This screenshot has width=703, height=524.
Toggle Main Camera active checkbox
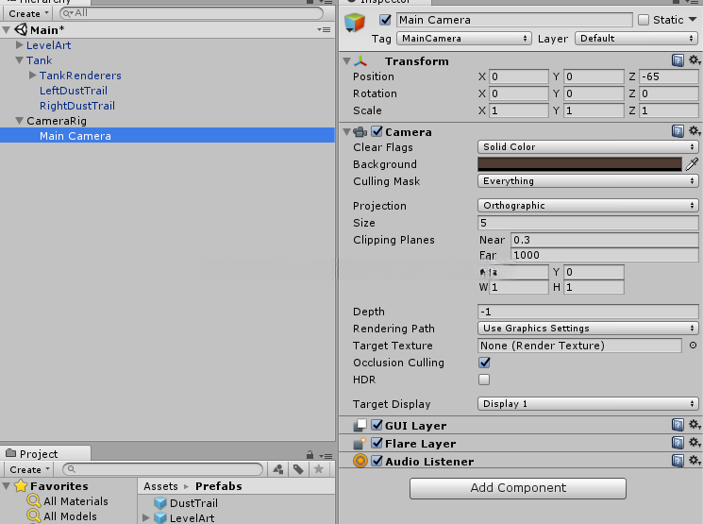click(385, 20)
